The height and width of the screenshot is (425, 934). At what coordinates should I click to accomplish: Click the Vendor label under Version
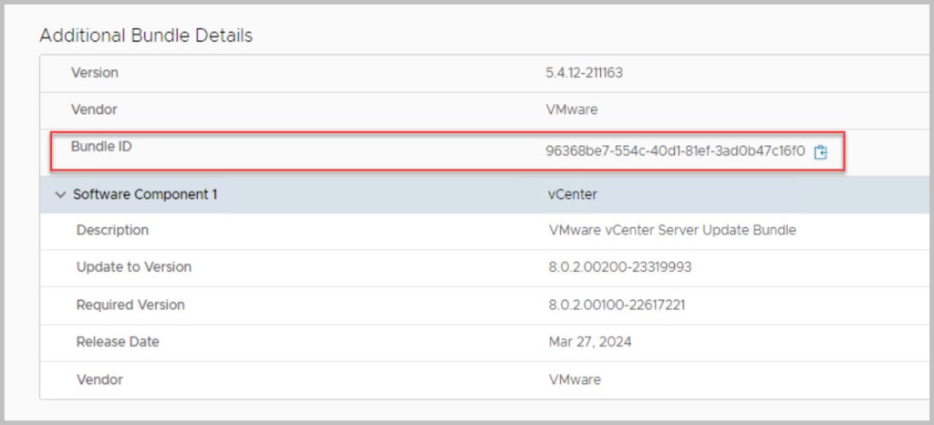click(94, 109)
